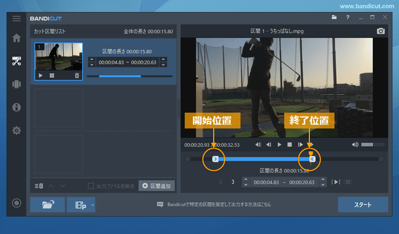This screenshot has height=234, width=399.
Task: Click the 区間追加 add segment button
Action: (156, 186)
